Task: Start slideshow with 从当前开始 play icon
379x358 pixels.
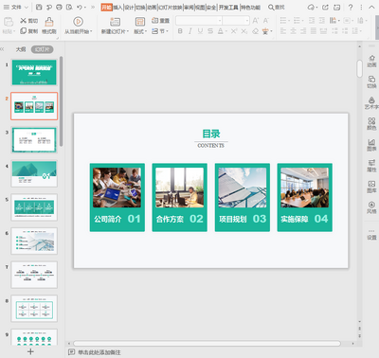Action: coord(78,22)
